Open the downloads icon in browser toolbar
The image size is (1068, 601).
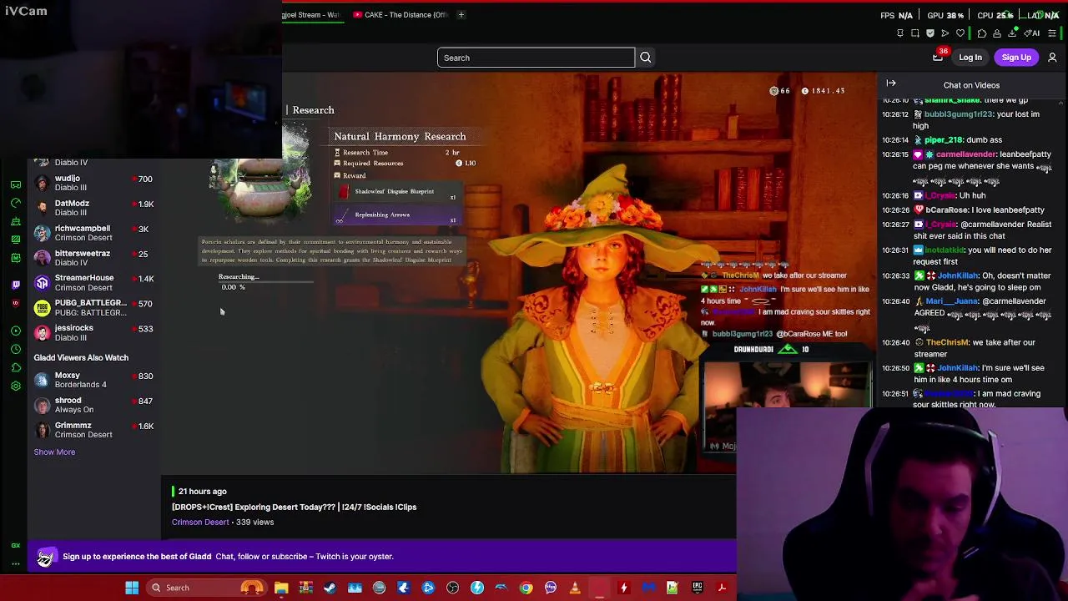pos(1012,33)
